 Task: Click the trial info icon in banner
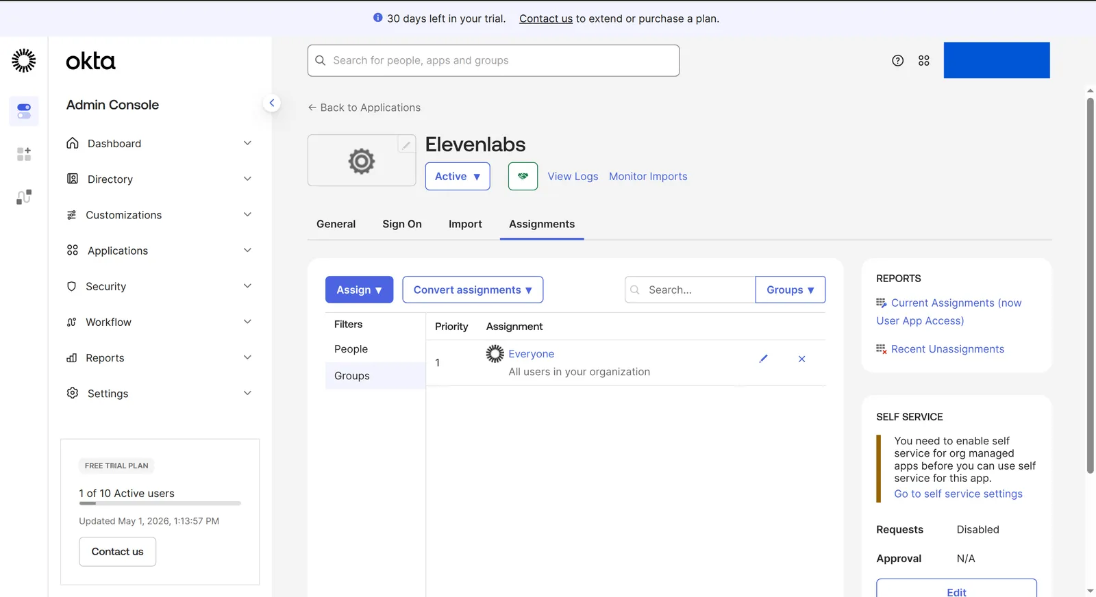(x=377, y=18)
